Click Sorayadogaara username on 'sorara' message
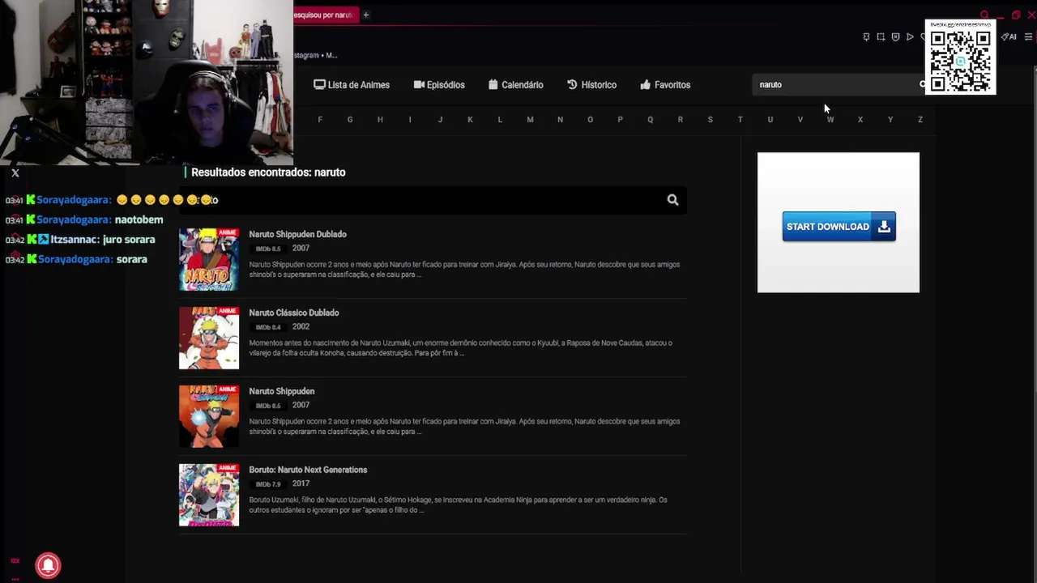The height and width of the screenshot is (583, 1037). (74, 259)
